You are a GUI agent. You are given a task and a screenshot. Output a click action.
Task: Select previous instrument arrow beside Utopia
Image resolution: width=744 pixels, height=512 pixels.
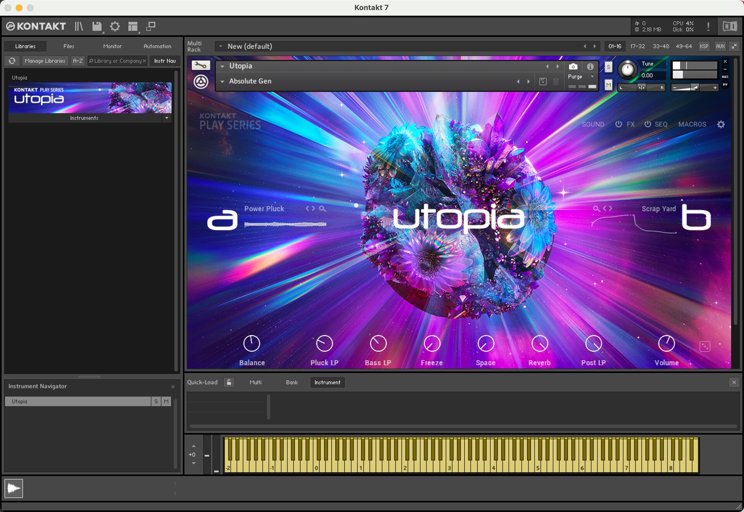547,66
